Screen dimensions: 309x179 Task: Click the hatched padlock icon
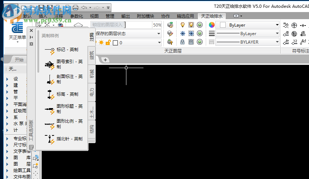click(x=191, y=42)
